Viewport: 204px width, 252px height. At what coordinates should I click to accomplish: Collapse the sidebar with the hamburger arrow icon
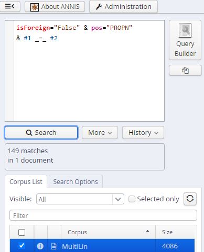[x=9, y=6]
